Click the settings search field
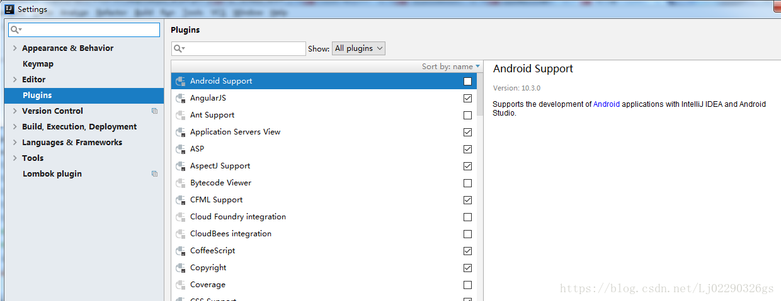 coord(84,30)
